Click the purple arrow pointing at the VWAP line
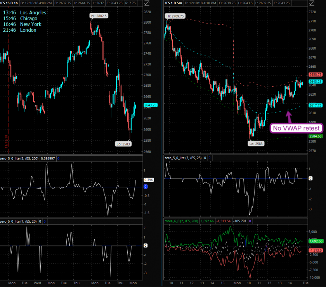This screenshot has width=326, height=287. (288, 115)
